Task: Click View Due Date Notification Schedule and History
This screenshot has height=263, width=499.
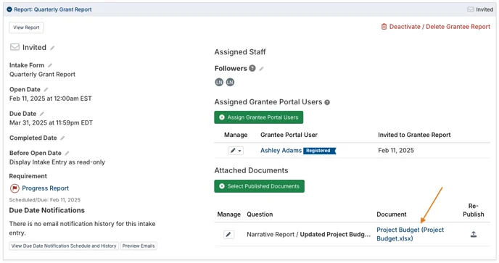Action: click(64, 246)
